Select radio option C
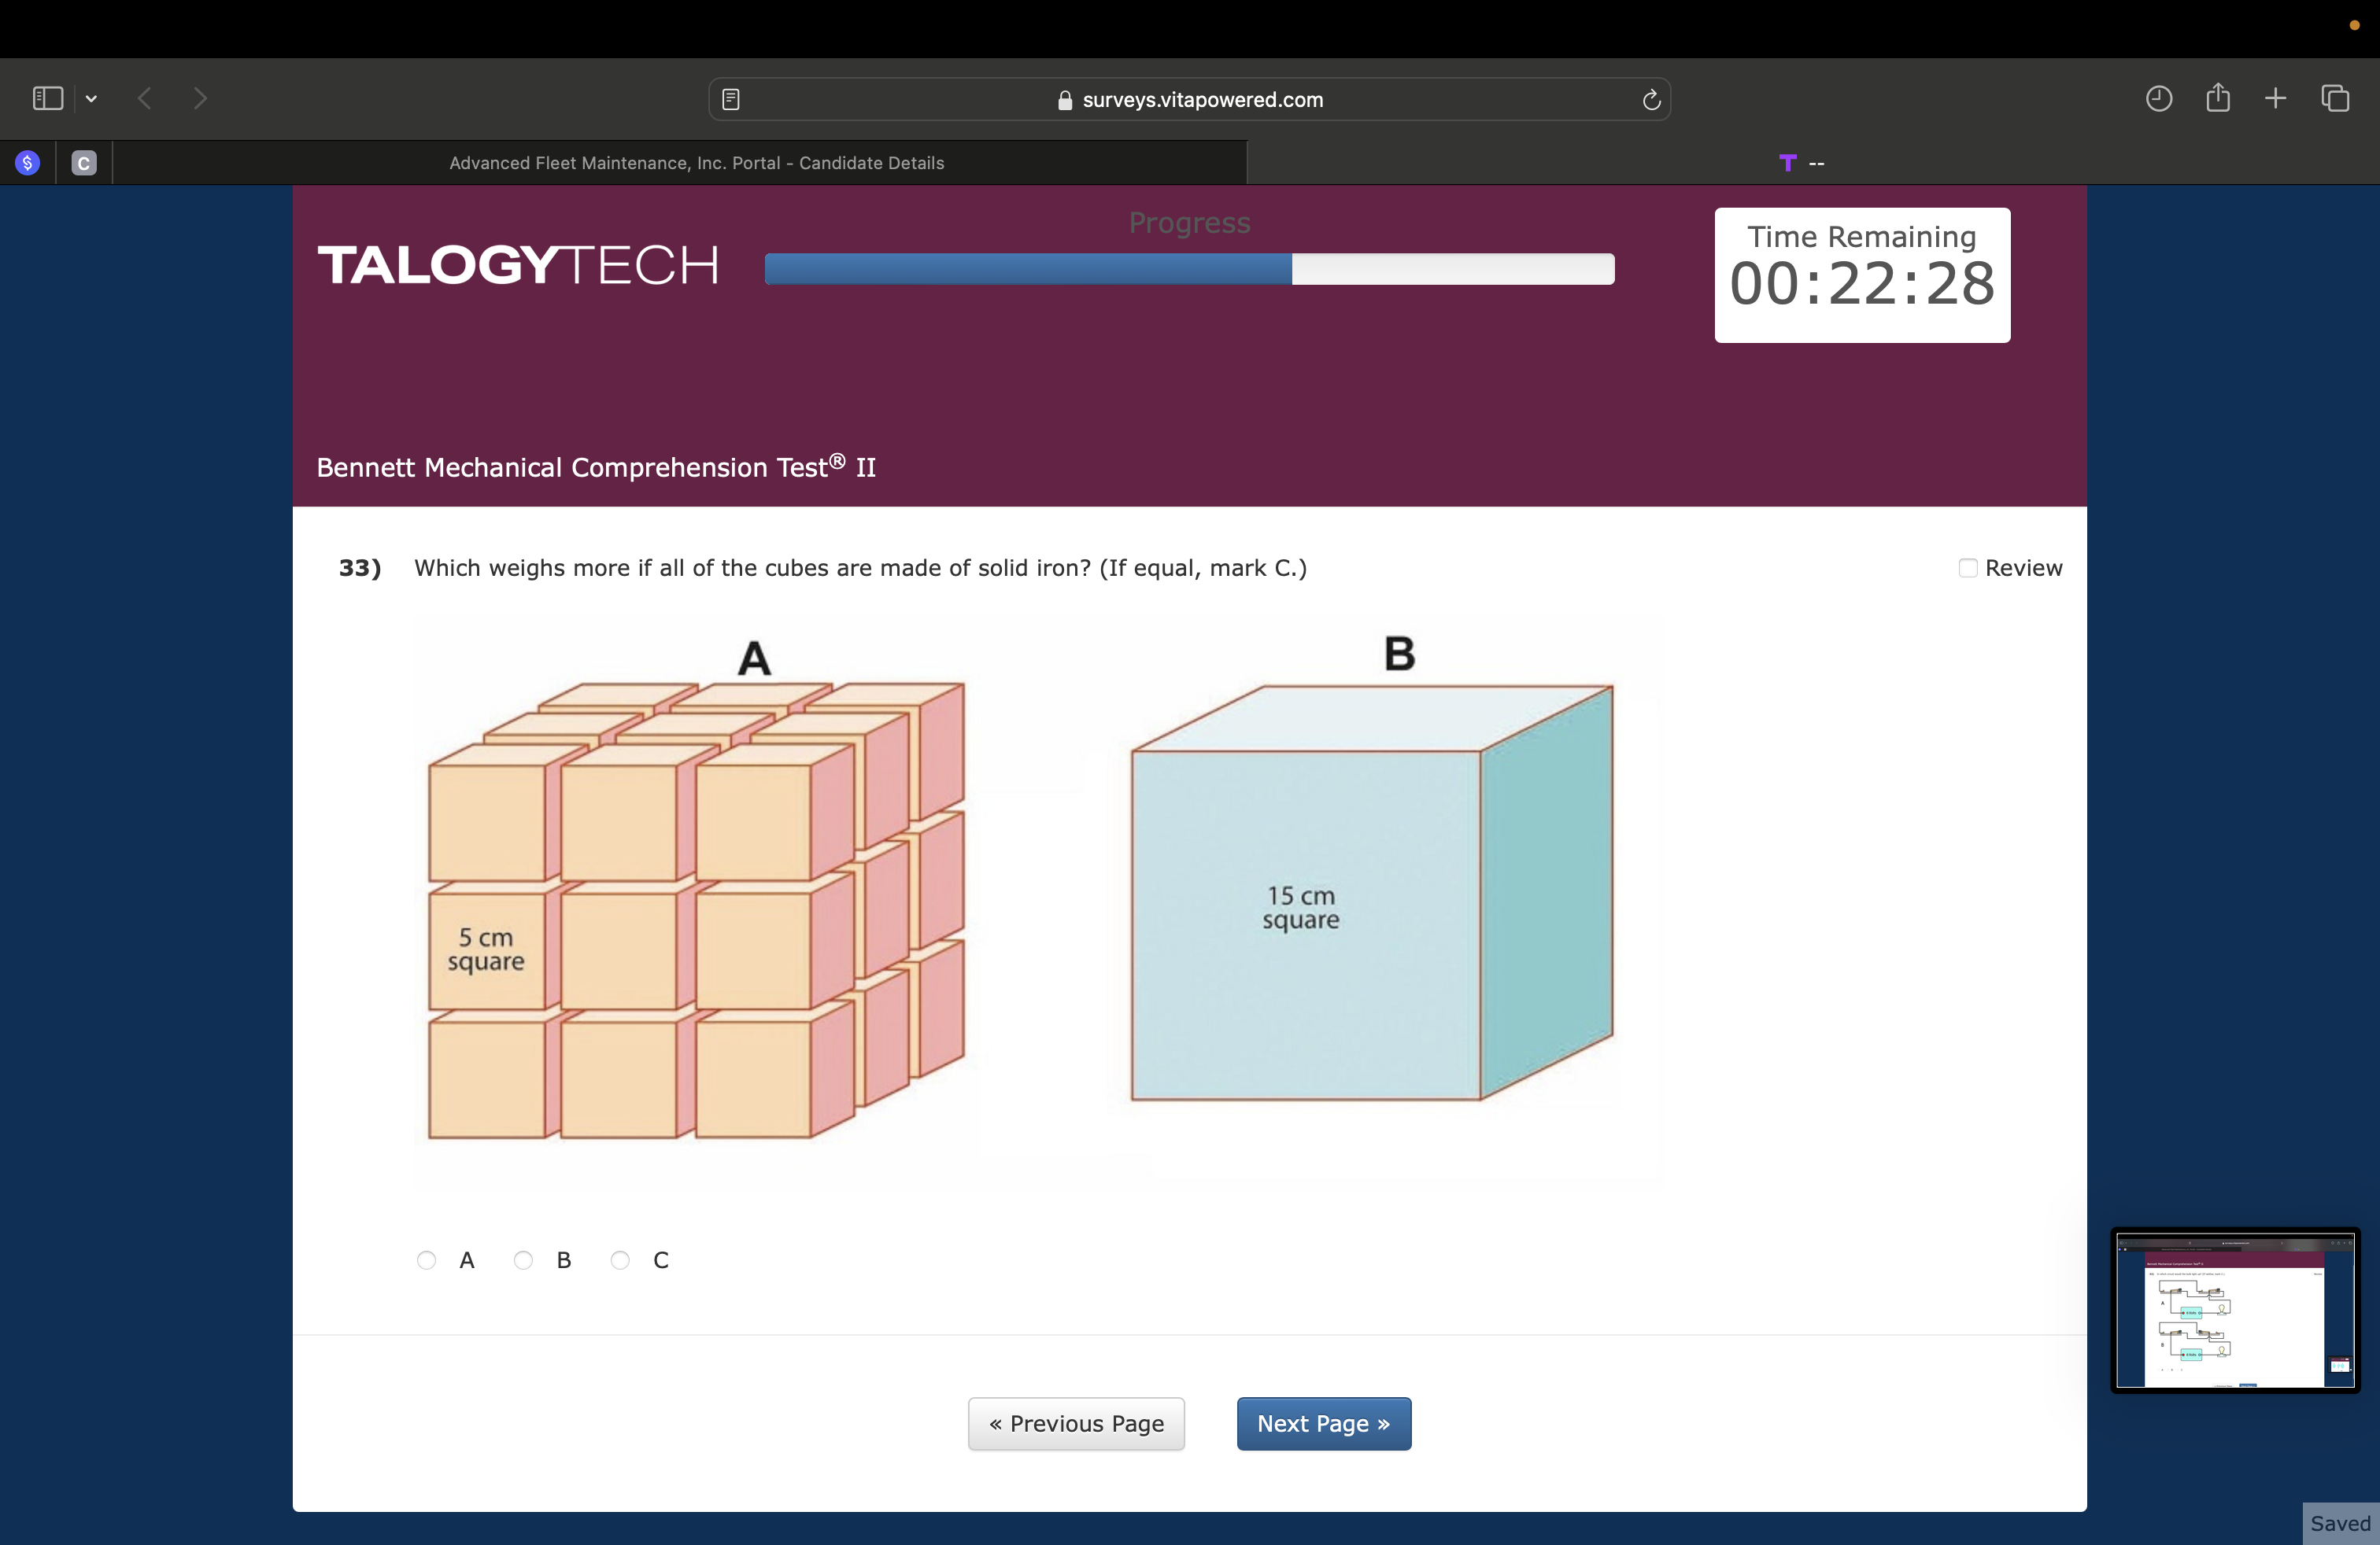This screenshot has width=2380, height=1545. click(620, 1260)
